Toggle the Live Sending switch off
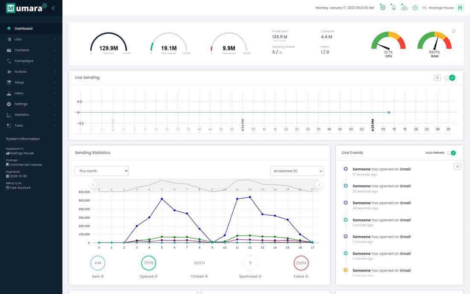 (x=450, y=78)
